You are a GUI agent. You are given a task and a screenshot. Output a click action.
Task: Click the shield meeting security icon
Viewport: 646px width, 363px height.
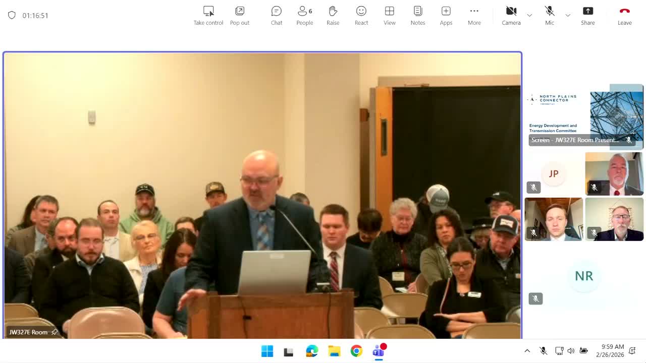tap(12, 15)
